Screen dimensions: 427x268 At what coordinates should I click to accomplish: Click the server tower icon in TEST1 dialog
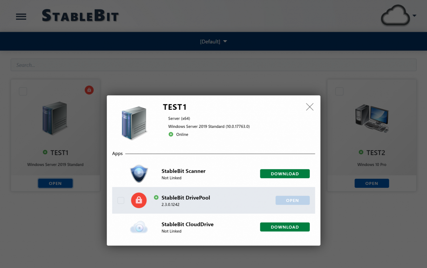134,123
